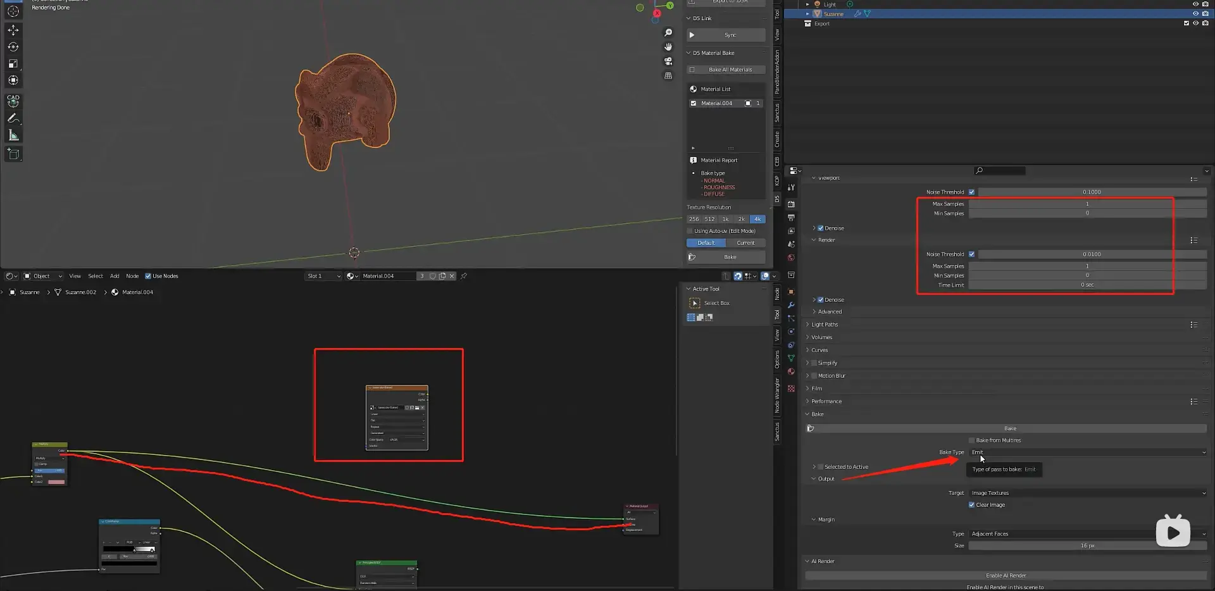
Task: Select the Rotate tool in viewport toolbar
Action: (x=13, y=47)
